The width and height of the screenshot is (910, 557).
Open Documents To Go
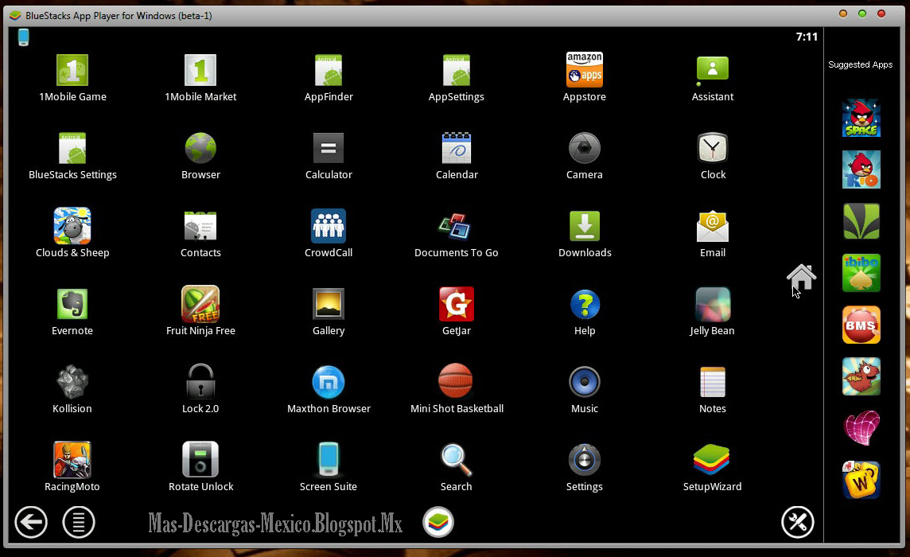pyautogui.click(x=454, y=226)
